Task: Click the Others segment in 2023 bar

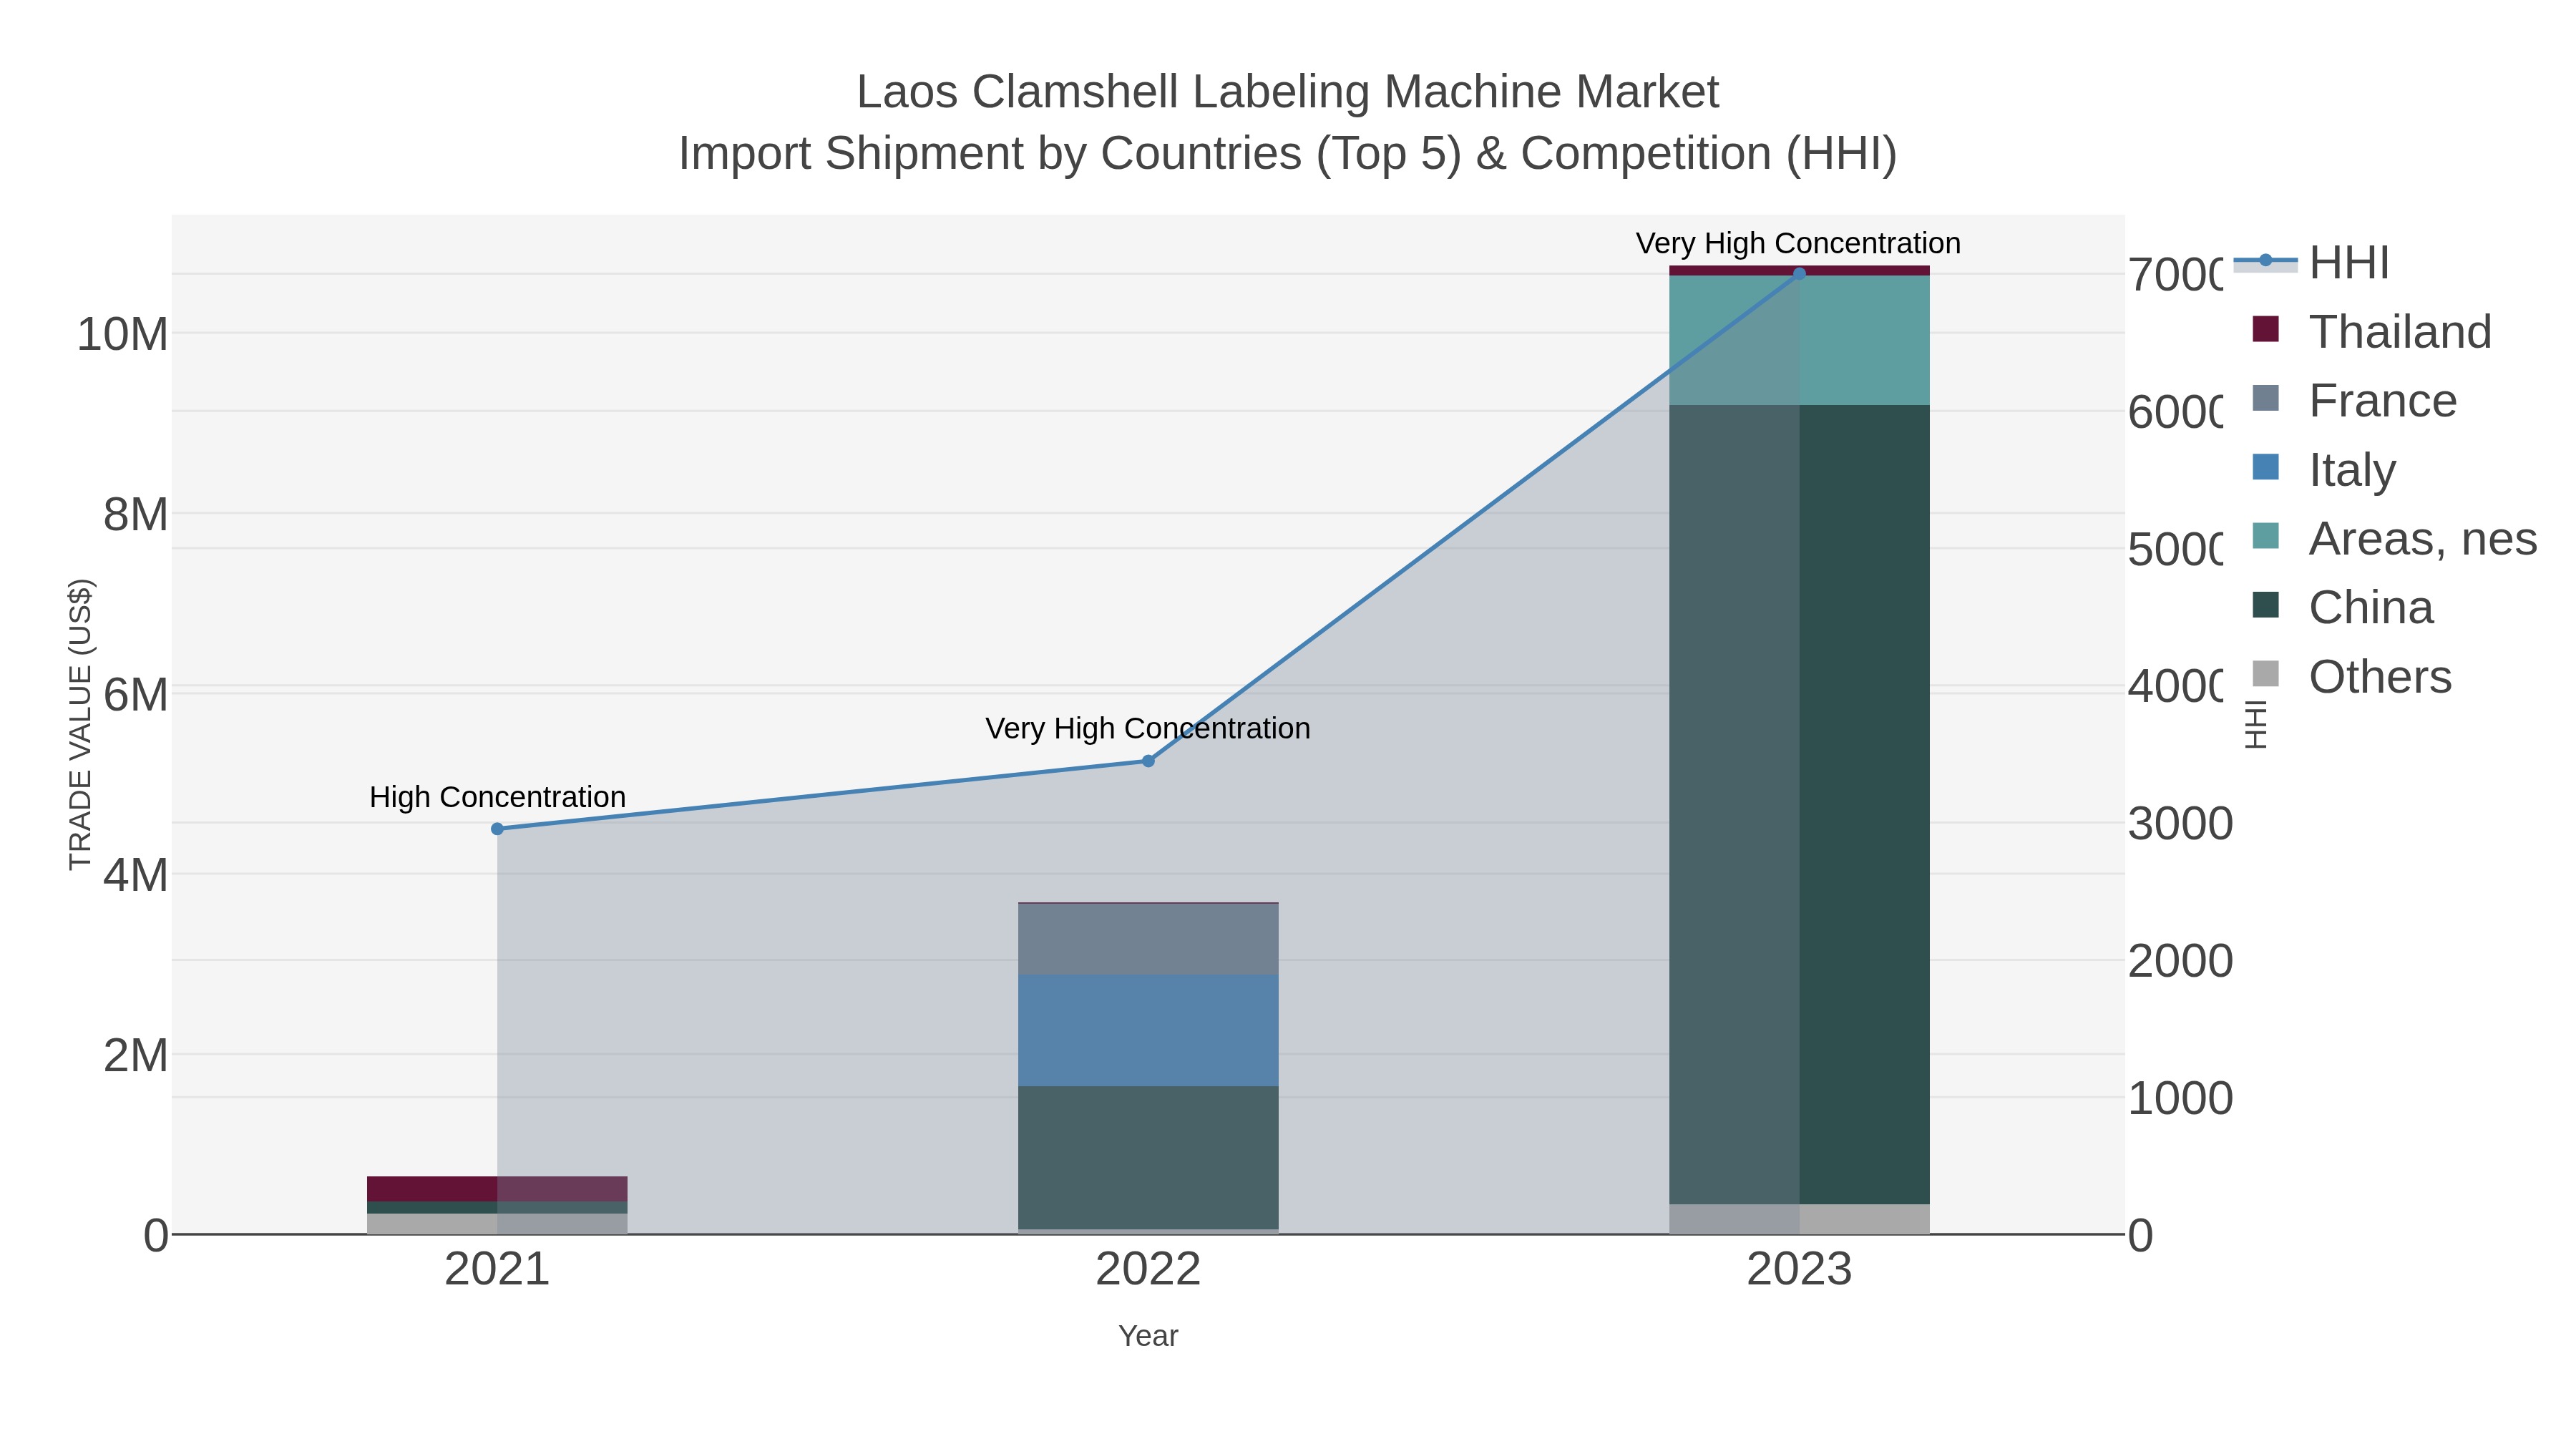Action: point(1799,1219)
